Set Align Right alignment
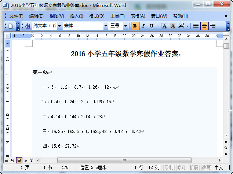The image size is (233, 174). pyautogui.click(x=213, y=26)
